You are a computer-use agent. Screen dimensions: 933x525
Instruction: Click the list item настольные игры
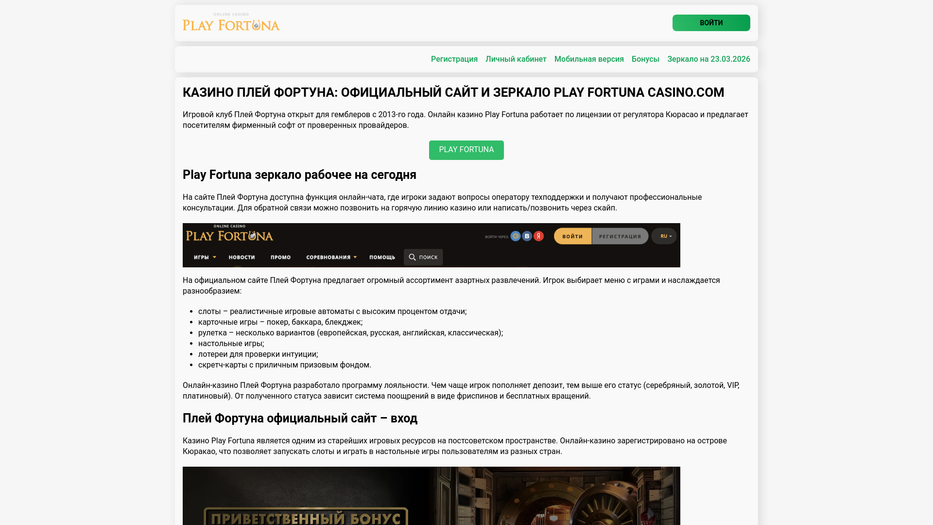point(231,344)
